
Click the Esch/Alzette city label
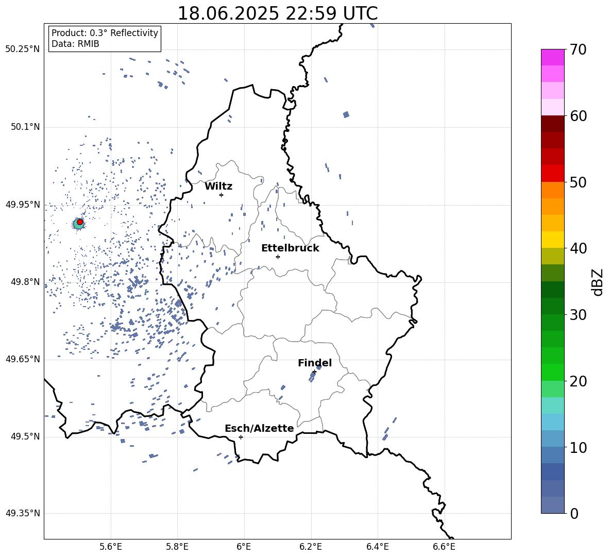[259, 428]
